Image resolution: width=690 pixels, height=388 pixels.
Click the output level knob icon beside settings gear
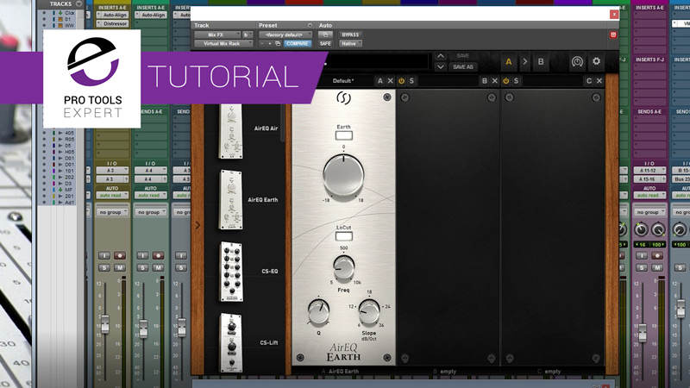coord(577,61)
